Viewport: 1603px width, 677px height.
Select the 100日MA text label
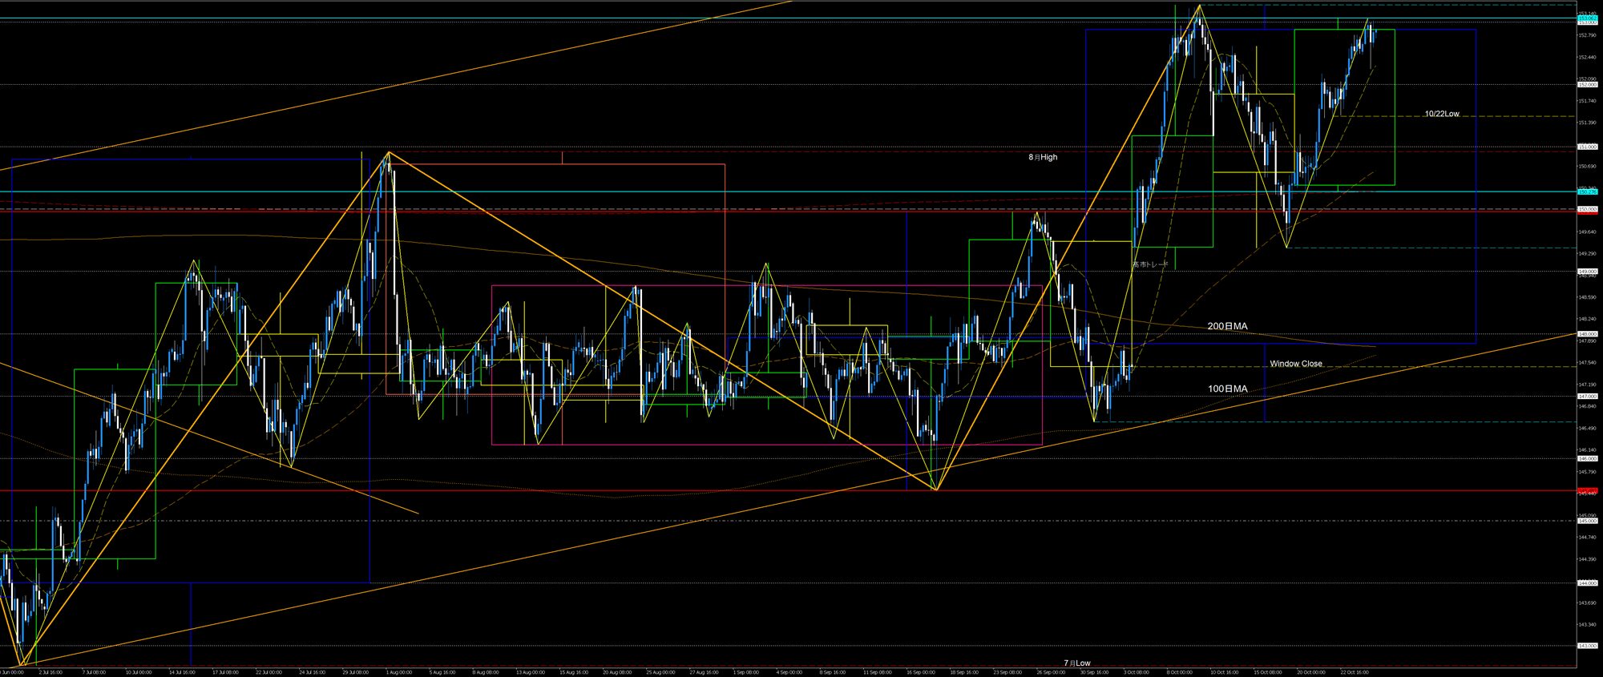[1227, 389]
